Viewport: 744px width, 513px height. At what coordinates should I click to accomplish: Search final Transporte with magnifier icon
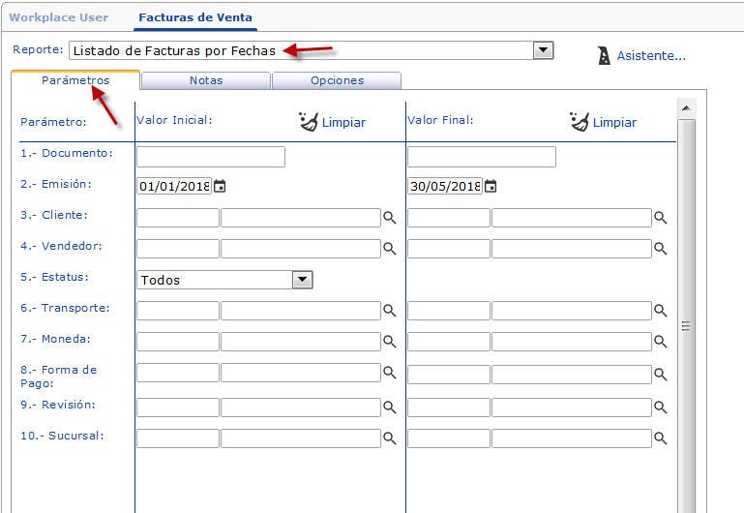(x=661, y=311)
